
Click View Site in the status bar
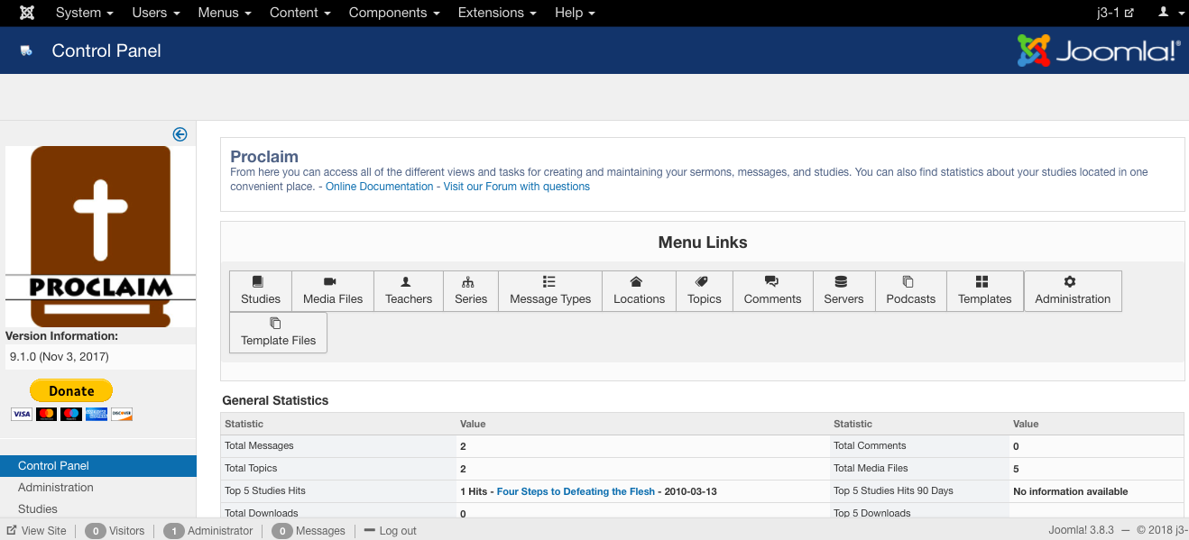coord(37,531)
